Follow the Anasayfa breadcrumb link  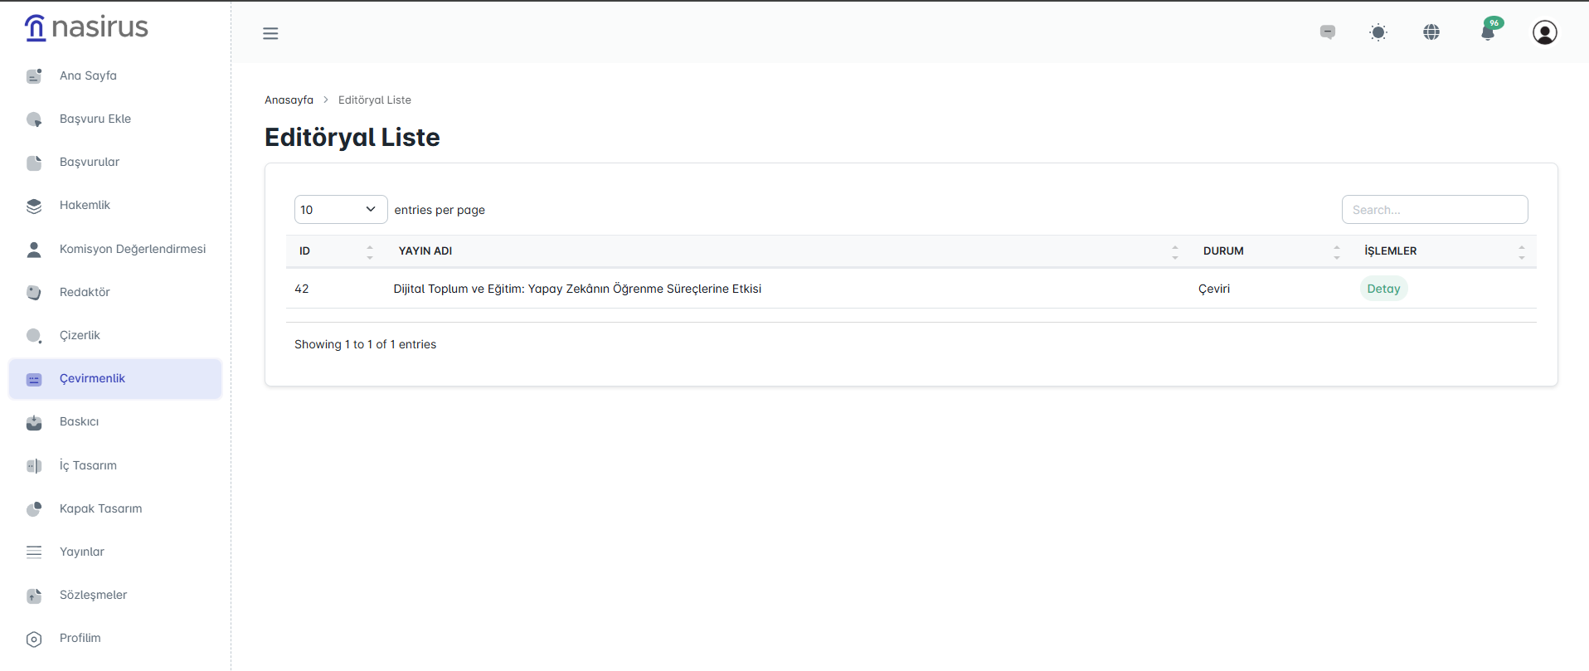tap(289, 100)
